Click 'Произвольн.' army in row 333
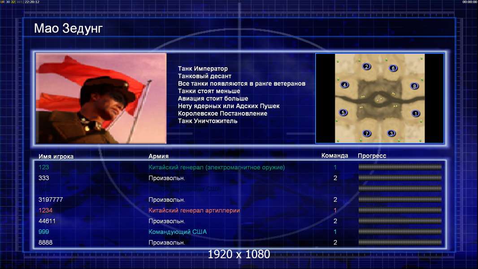478x269 pixels. coord(167,178)
